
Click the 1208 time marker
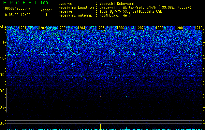pyautogui.click(x=160, y=28)
